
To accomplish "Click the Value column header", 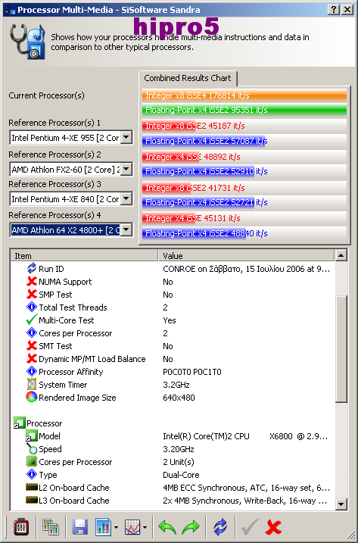I will (247, 255).
